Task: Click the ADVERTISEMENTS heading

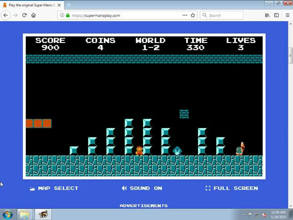Action: click(x=144, y=206)
